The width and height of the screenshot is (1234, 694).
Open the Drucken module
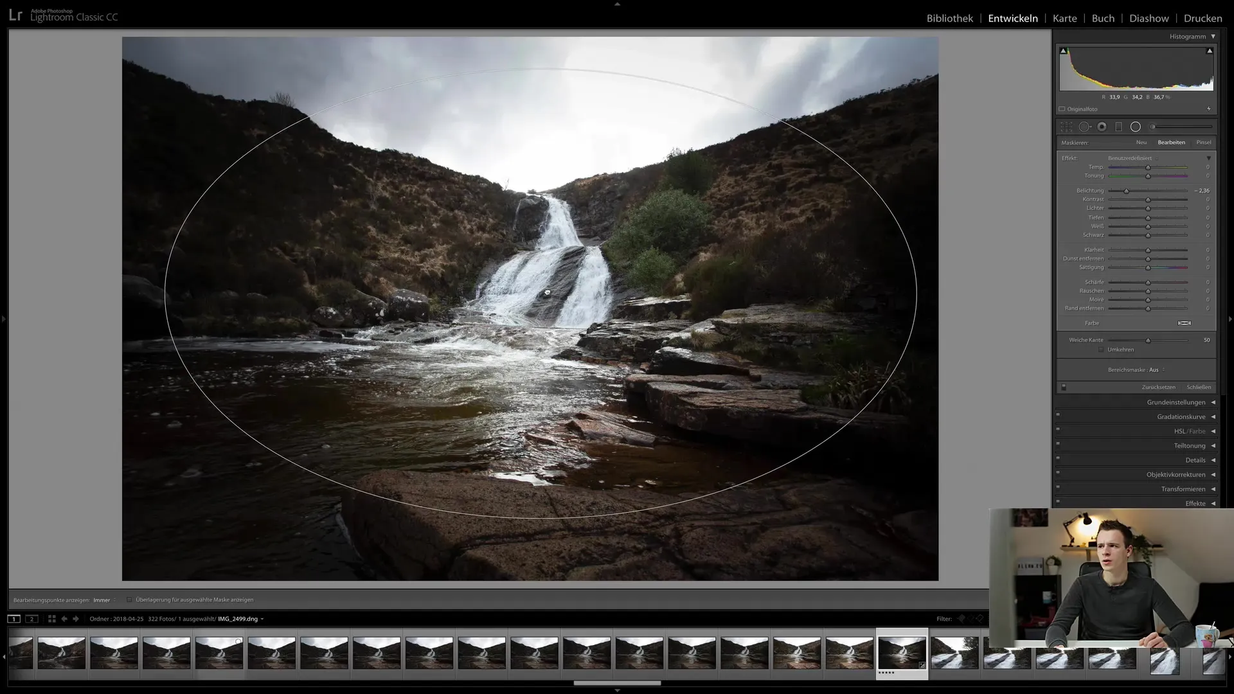[1203, 18]
